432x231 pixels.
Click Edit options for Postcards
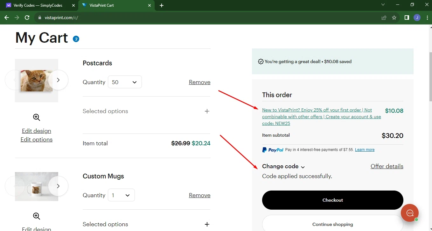point(37,140)
